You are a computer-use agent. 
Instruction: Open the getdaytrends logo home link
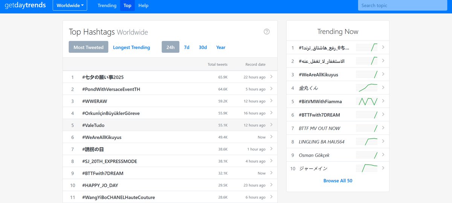click(25, 5)
